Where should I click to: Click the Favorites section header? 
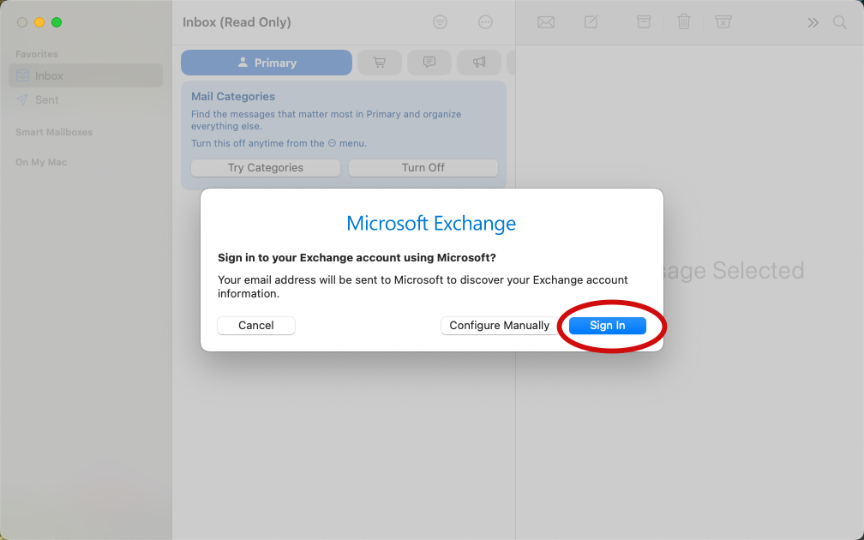(x=36, y=54)
